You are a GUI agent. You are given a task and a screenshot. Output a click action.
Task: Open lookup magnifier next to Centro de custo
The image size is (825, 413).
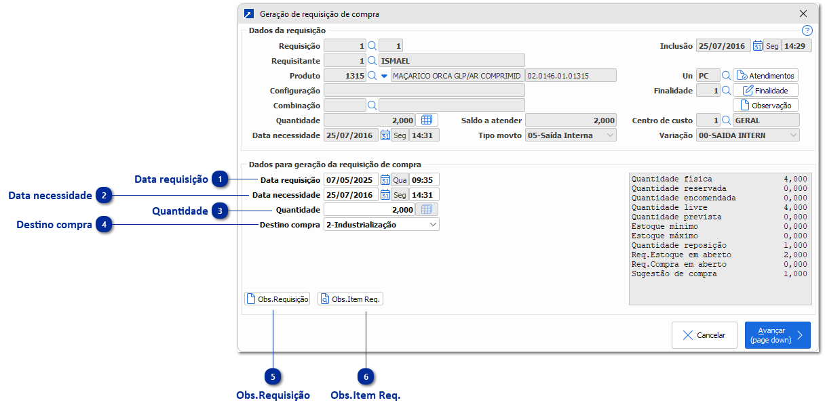(x=726, y=121)
